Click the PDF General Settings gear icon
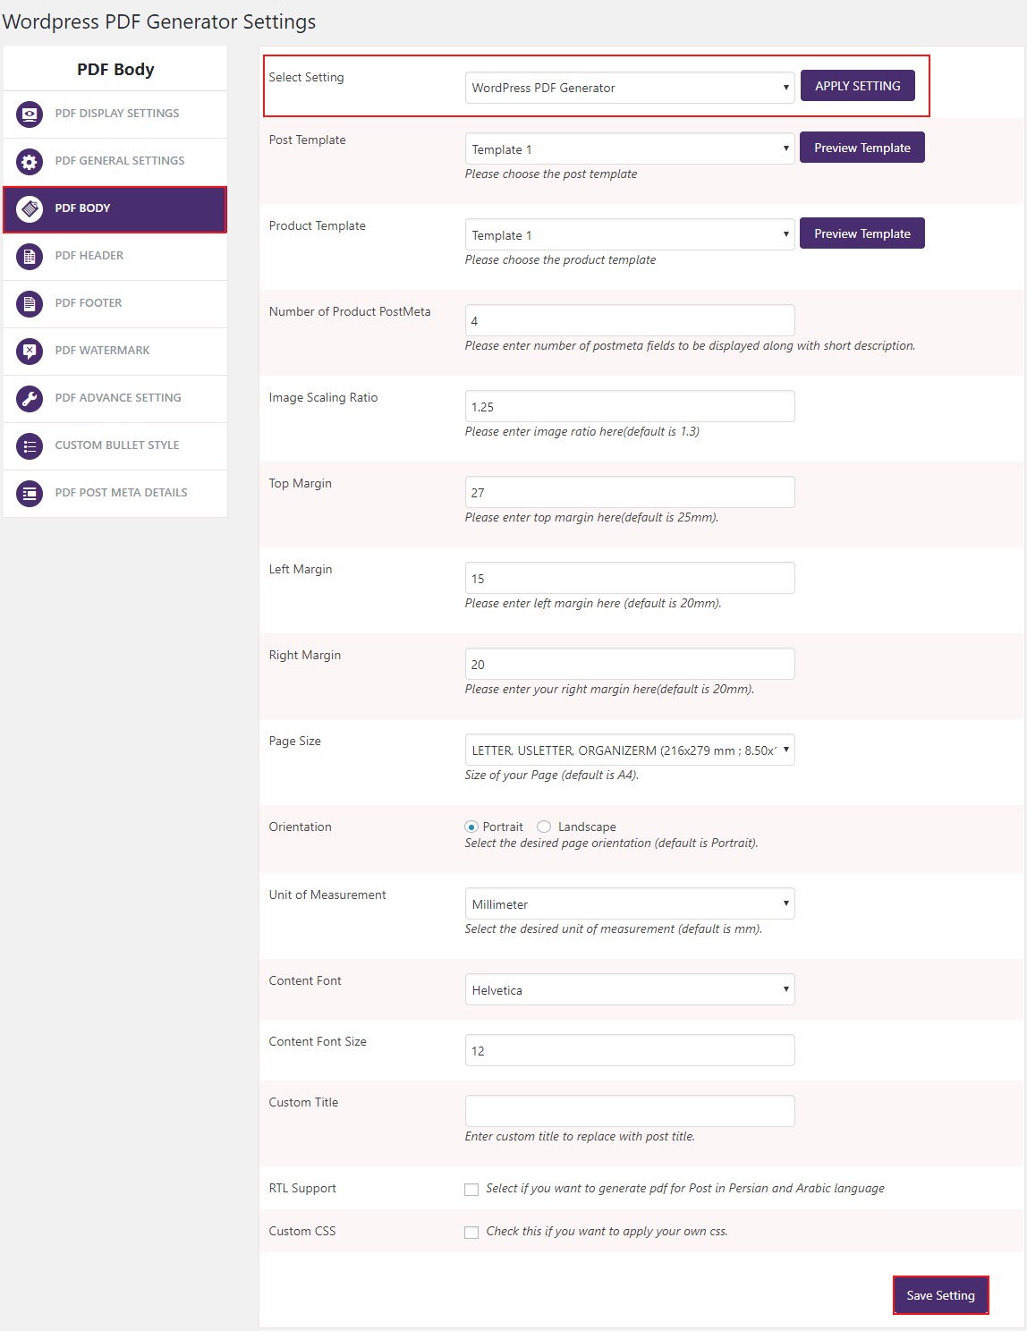 tap(30, 162)
